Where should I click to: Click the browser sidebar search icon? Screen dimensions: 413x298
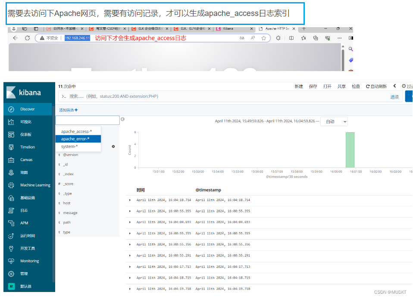[x=350, y=49]
